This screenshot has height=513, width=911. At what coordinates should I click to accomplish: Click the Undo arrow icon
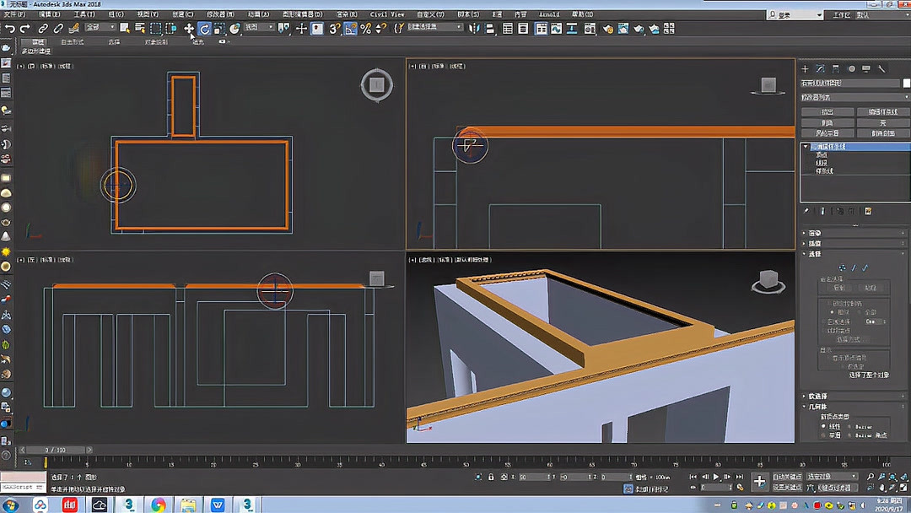(x=12, y=28)
